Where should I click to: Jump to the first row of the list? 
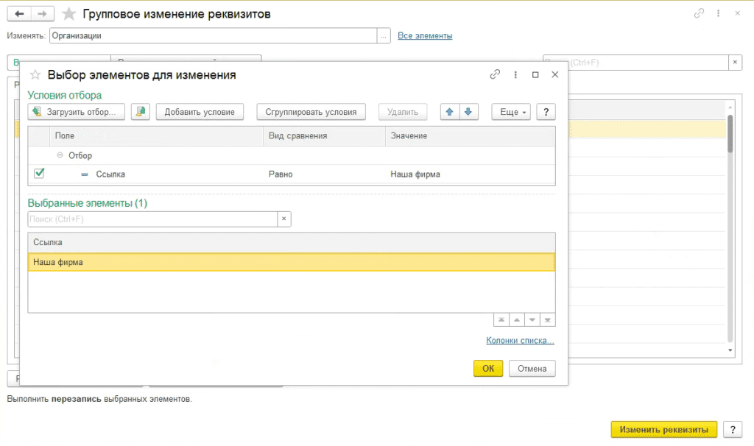501,320
